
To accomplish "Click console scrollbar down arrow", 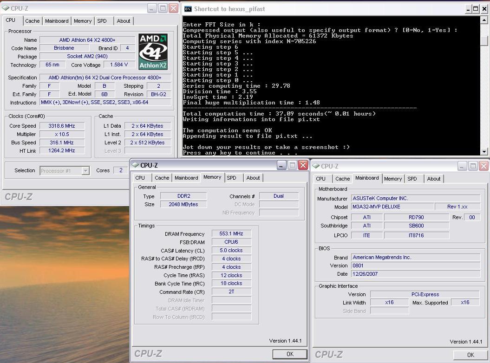I will pyautogui.click(x=484, y=152).
